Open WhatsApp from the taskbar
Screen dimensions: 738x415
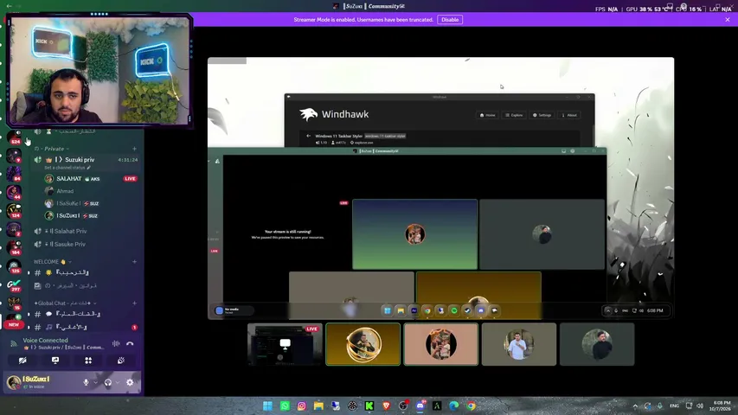285,405
